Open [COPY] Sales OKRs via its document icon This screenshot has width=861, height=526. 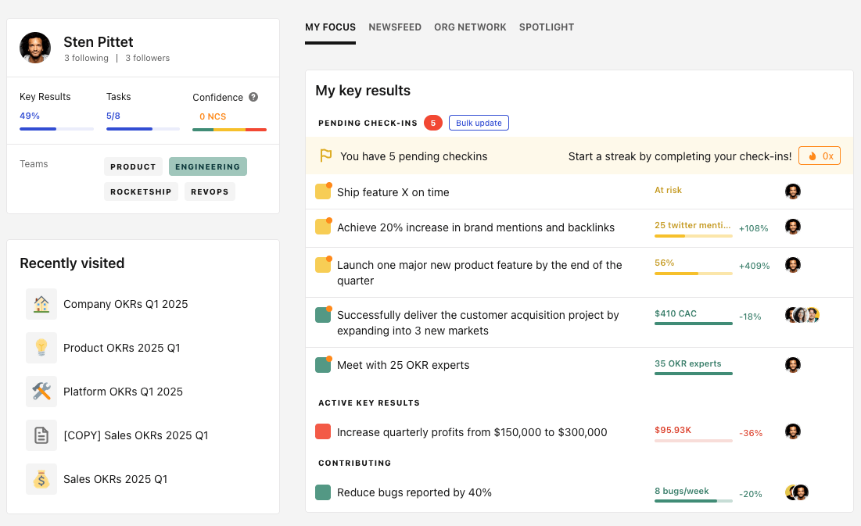coord(41,435)
